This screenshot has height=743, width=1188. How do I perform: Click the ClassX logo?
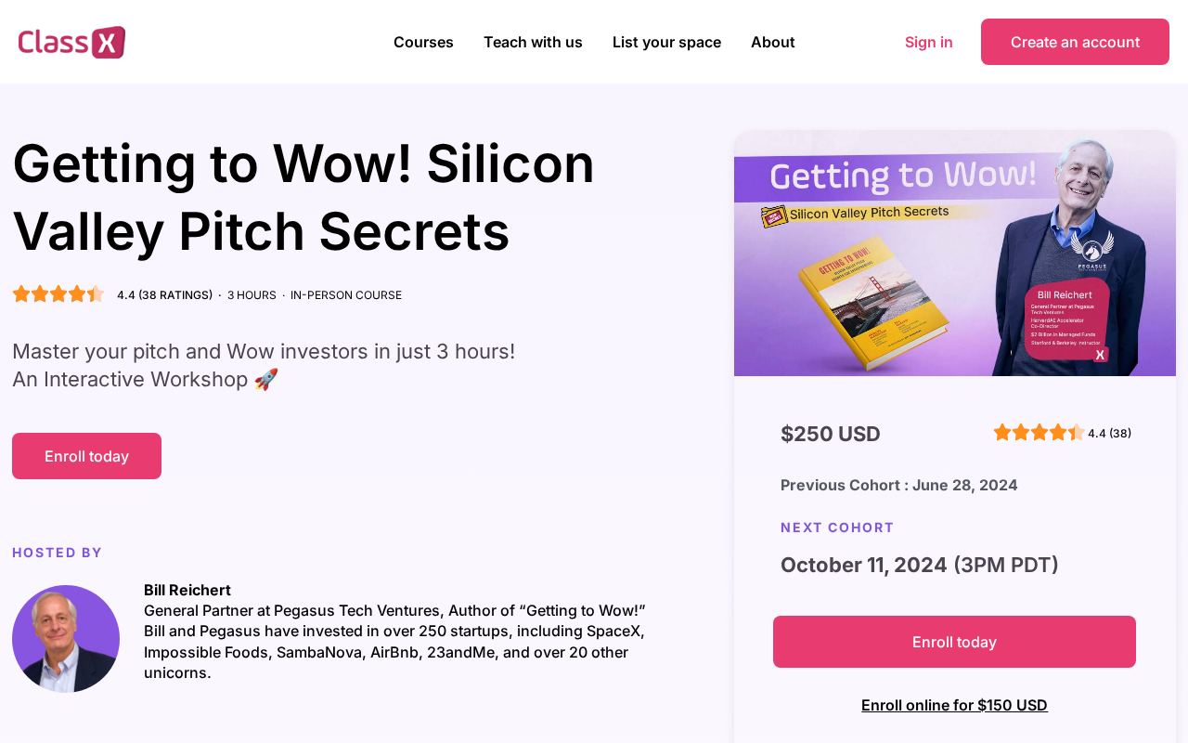[71, 42]
